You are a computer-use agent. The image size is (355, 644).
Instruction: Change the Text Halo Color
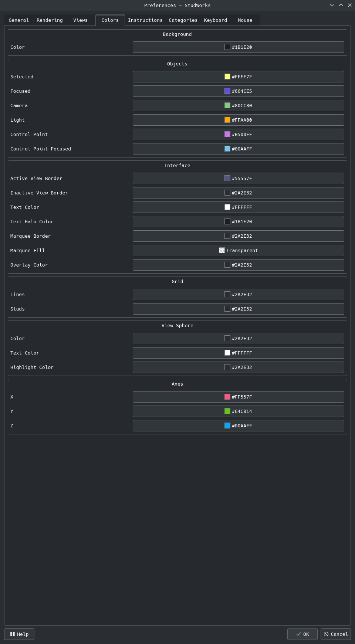tap(239, 222)
